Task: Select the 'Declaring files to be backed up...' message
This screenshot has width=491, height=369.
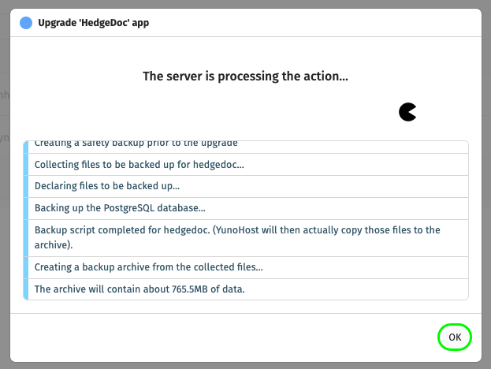Action: click(246, 186)
